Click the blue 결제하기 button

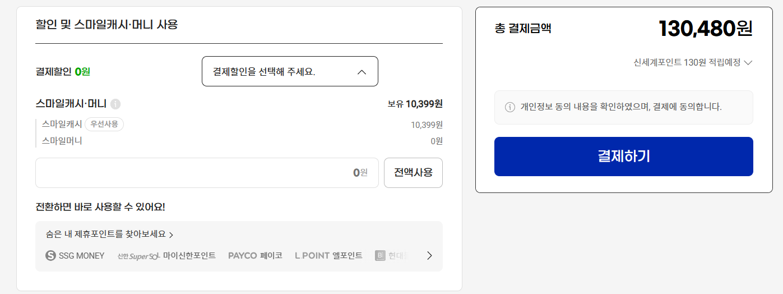tap(623, 157)
